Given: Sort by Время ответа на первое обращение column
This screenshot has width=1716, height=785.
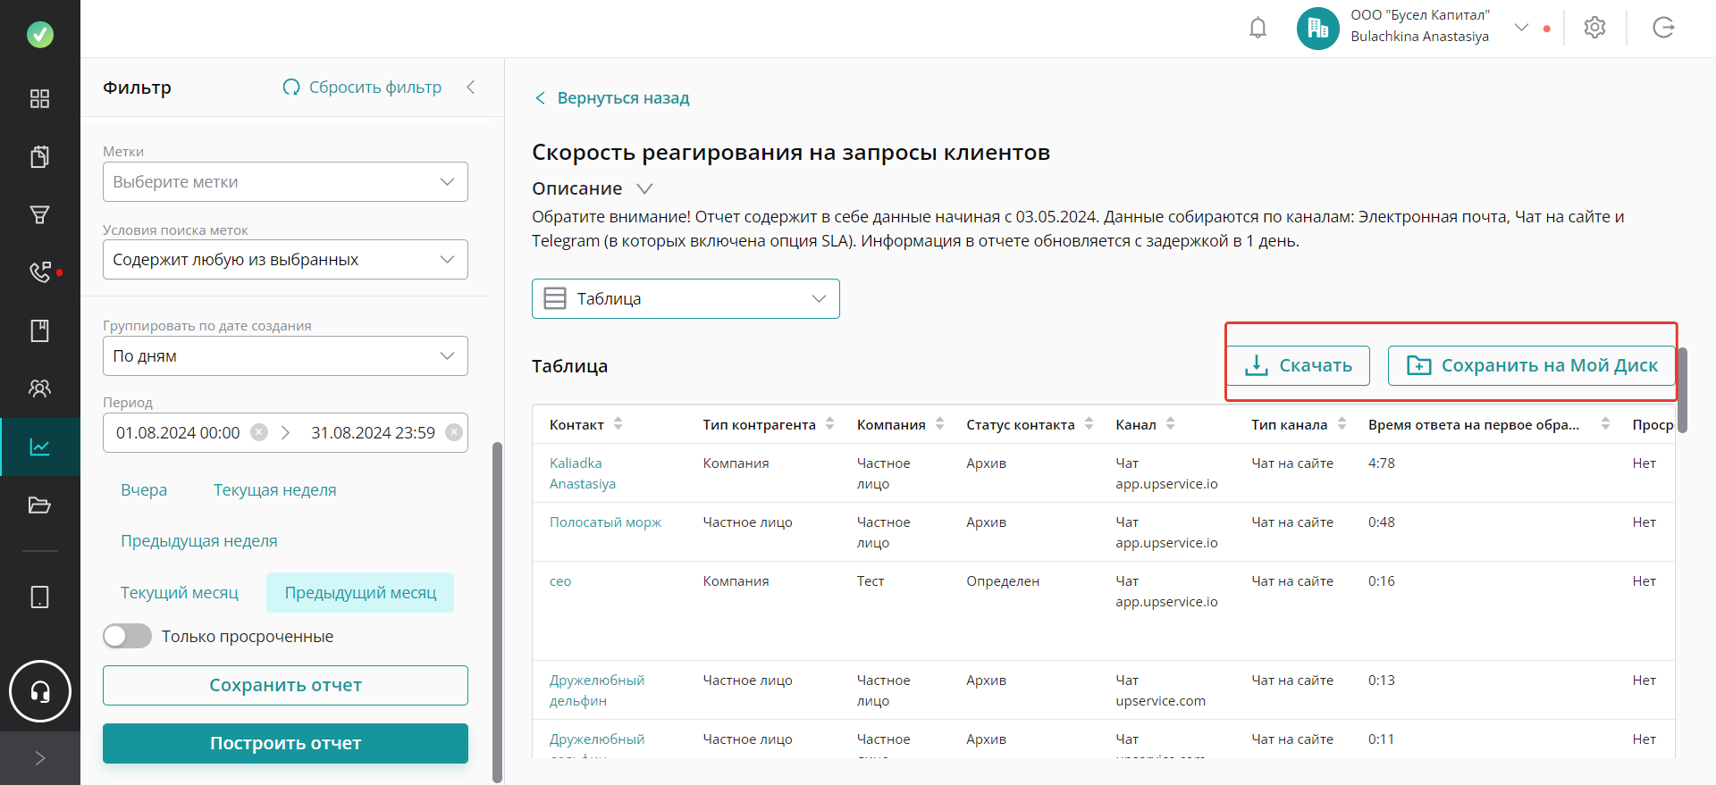Looking at the screenshot, I should 1605,424.
